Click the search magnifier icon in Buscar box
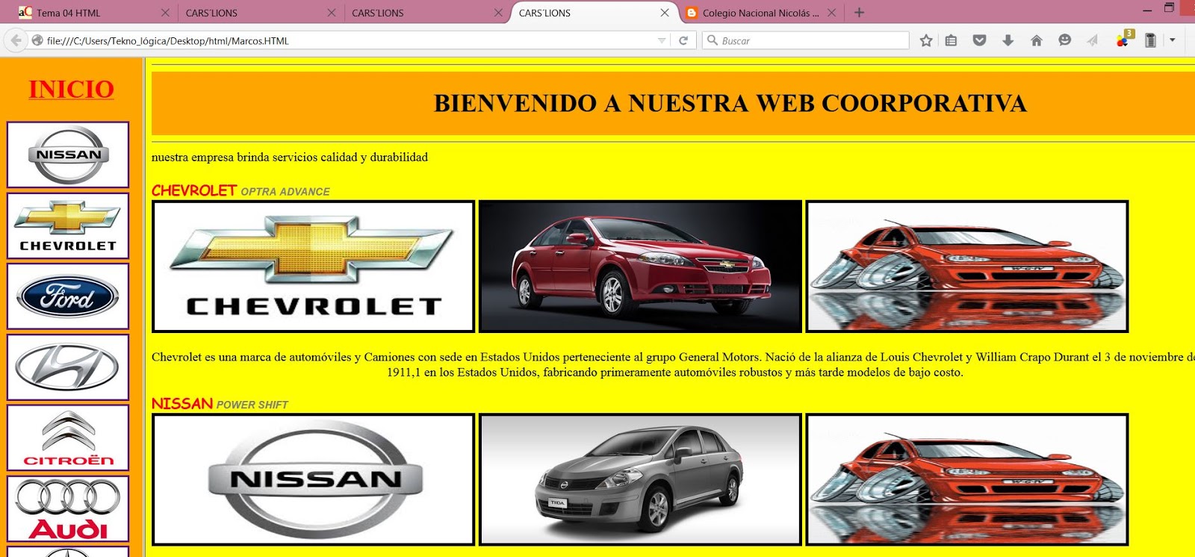 [x=713, y=40]
